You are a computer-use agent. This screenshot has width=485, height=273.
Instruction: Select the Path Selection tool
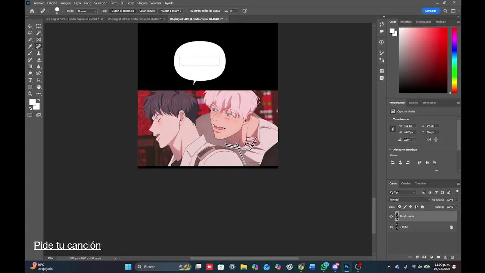[x=39, y=80]
